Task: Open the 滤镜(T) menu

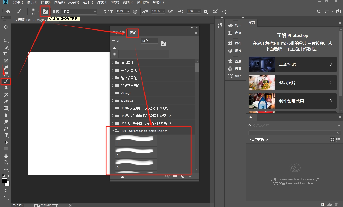Action: [x=102, y=2]
